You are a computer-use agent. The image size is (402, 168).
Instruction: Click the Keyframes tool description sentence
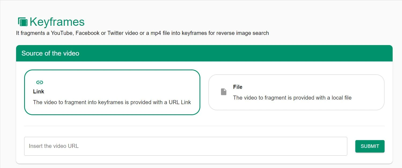pos(142,33)
